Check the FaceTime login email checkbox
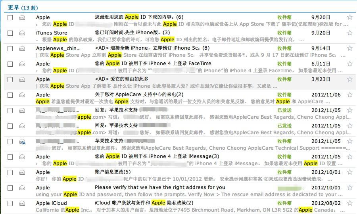 pyautogui.click(x=10, y=64)
